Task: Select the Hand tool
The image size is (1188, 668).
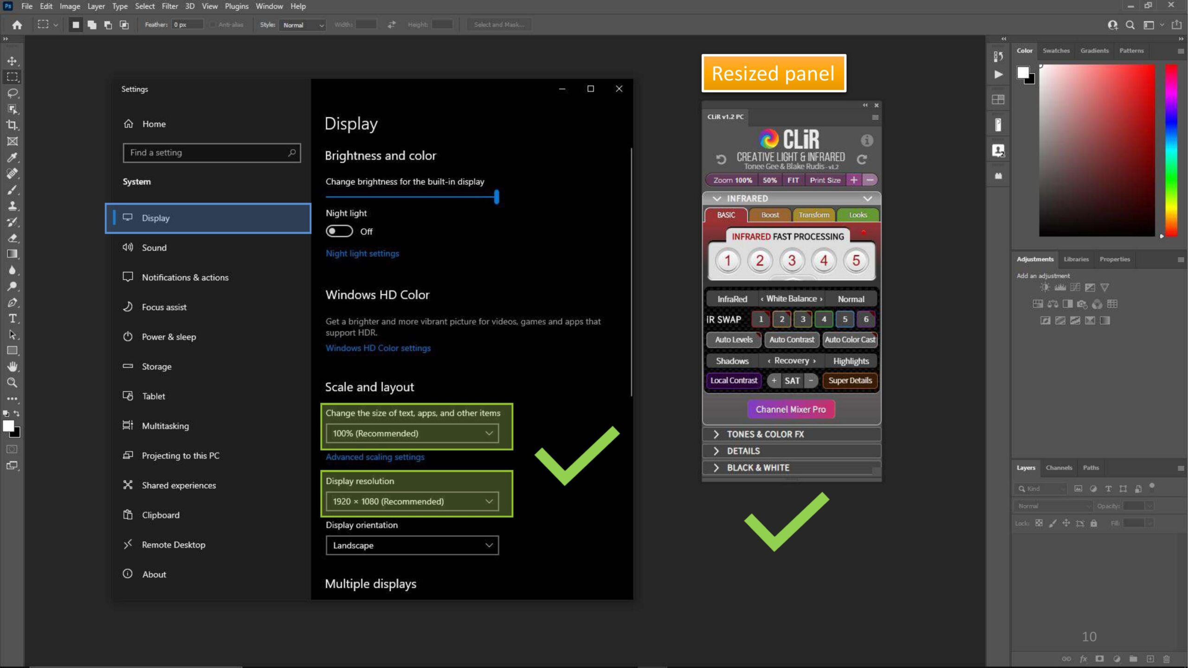Action: coord(13,366)
